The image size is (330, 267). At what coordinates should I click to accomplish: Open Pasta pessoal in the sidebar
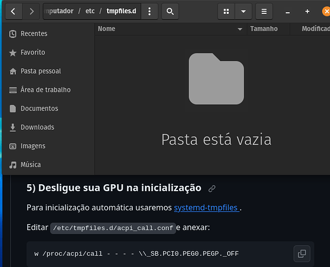[48, 71]
